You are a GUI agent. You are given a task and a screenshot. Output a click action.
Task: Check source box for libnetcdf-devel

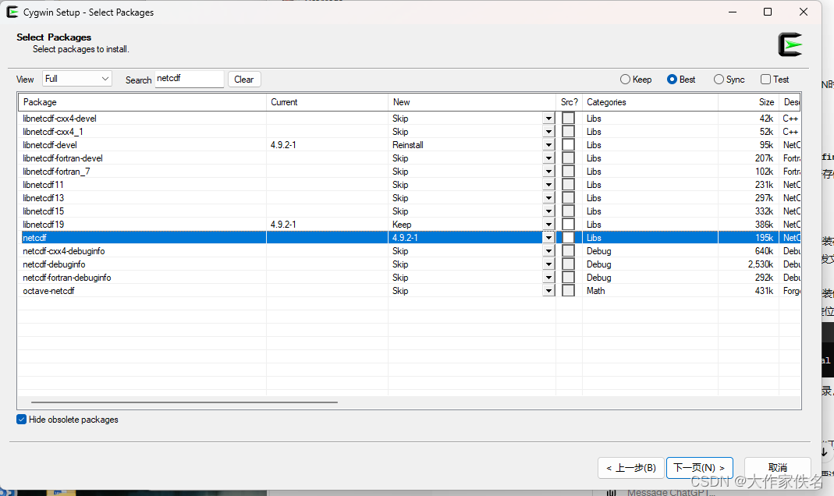[x=568, y=144]
